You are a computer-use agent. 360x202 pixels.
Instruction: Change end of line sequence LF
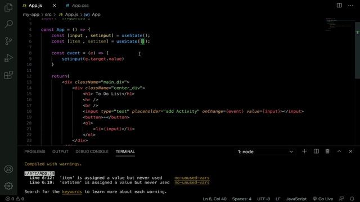click(278, 199)
